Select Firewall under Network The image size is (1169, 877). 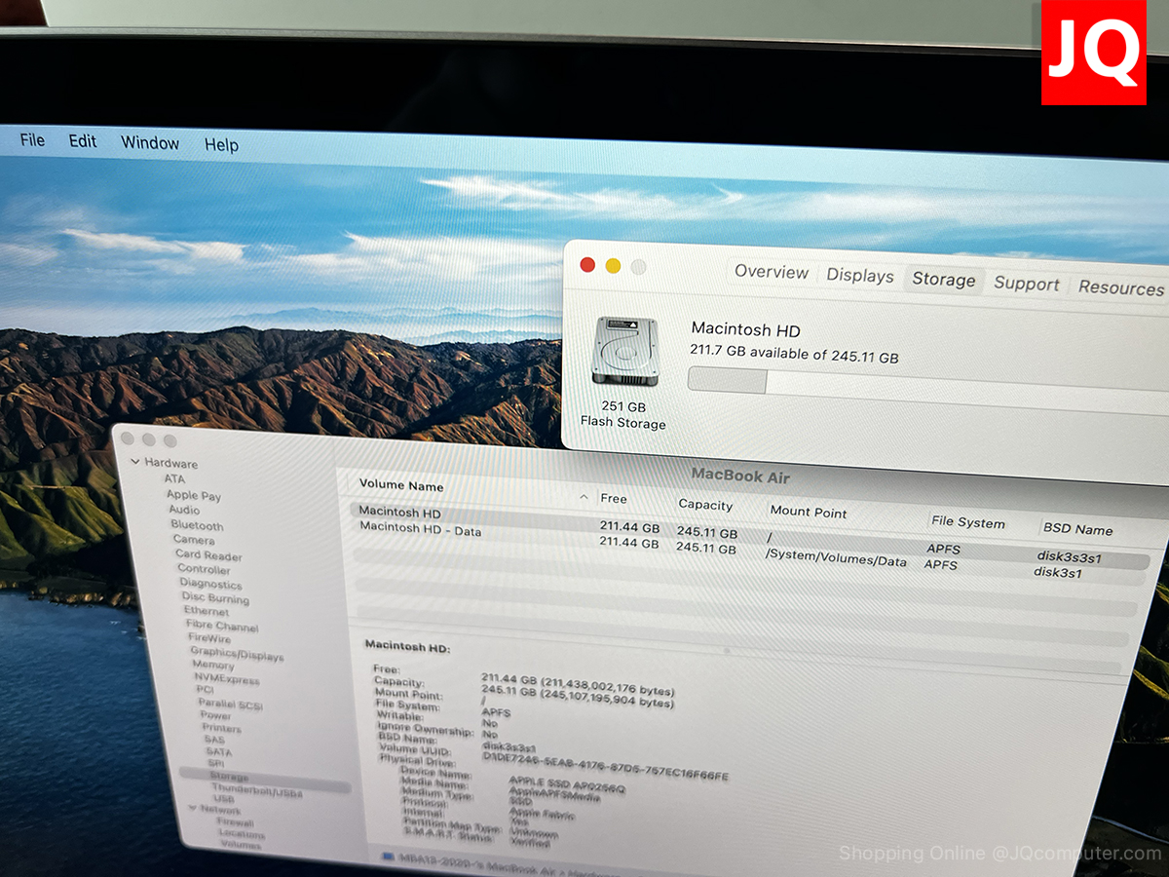pos(236,822)
